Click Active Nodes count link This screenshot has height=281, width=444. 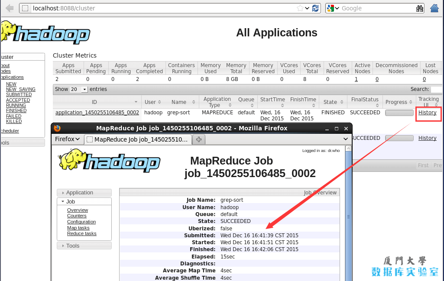point(356,80)
